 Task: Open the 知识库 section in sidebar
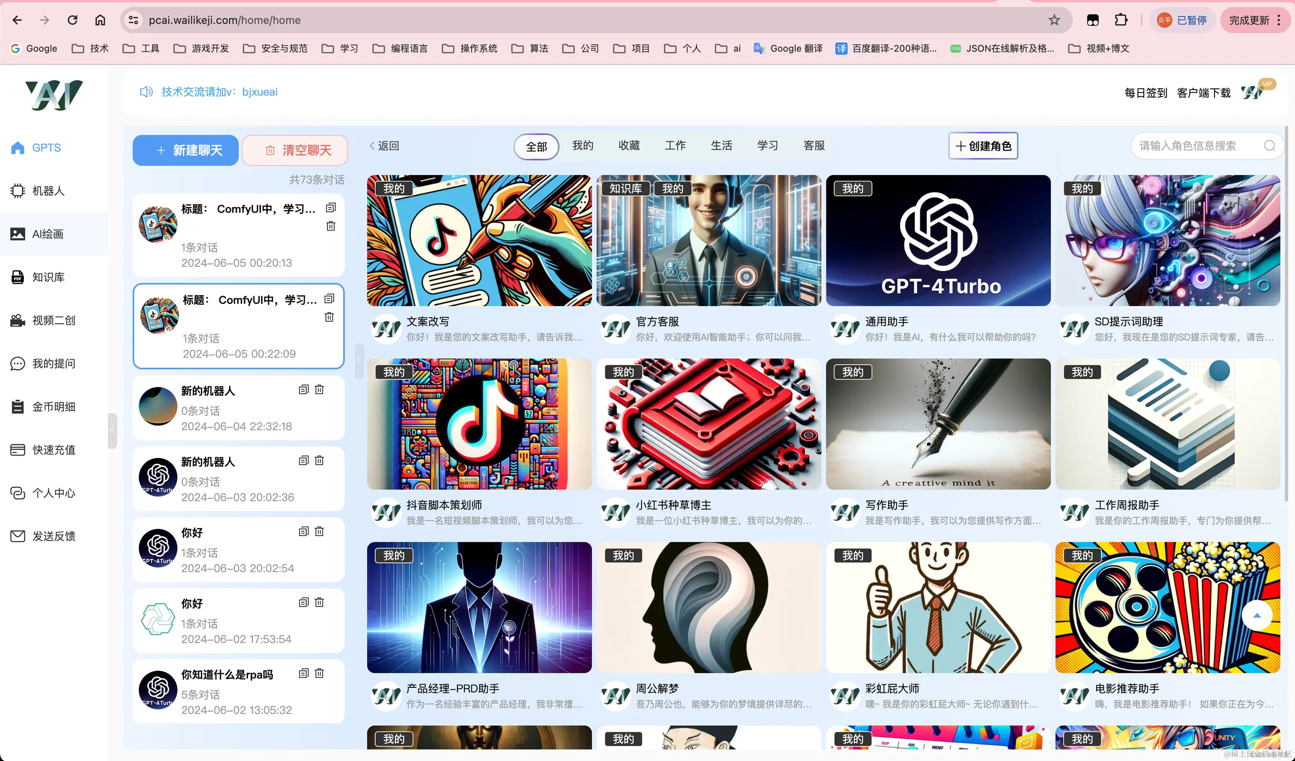click(48, 277)
